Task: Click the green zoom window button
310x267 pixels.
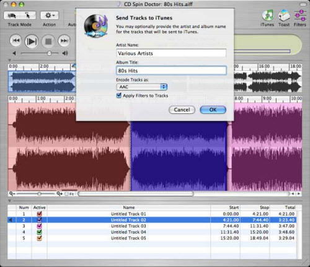Action: pyautogui.click(x=22, y=4)
